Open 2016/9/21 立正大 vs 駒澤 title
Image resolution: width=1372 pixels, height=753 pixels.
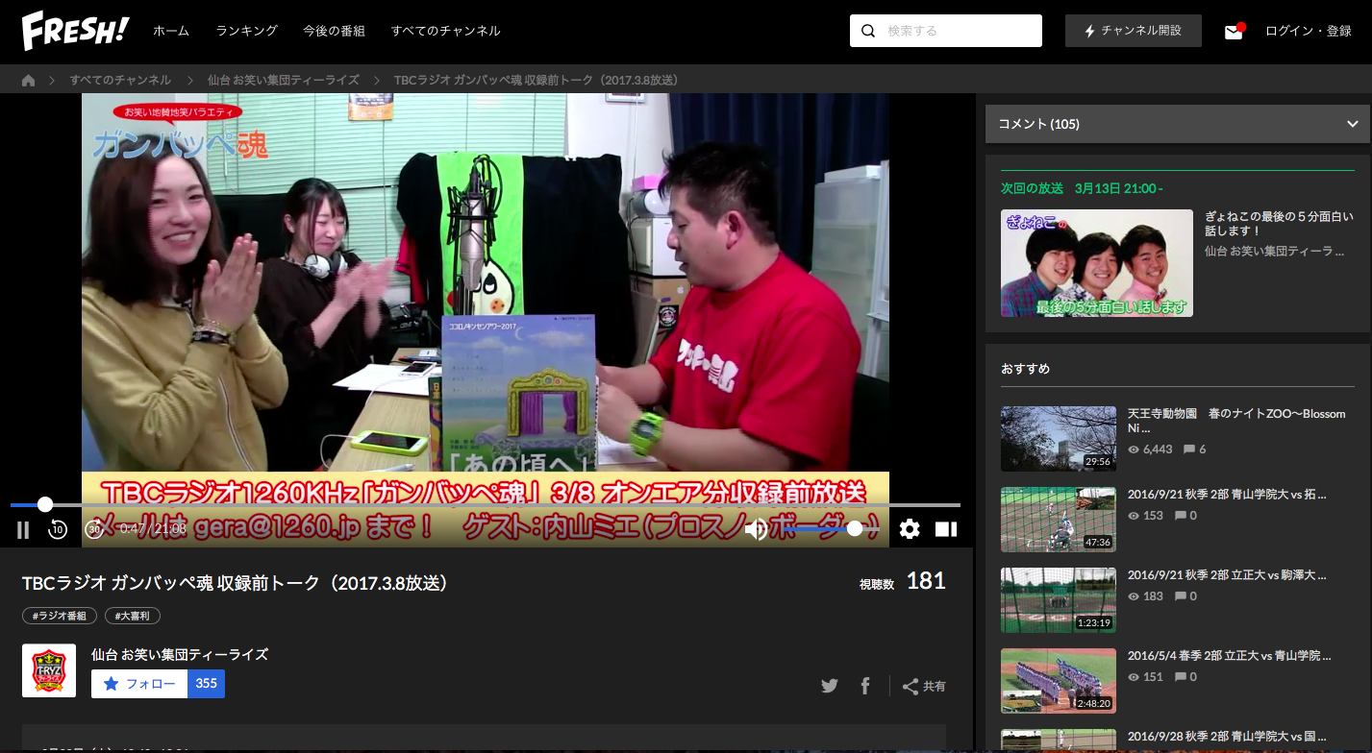[1227, 575]
